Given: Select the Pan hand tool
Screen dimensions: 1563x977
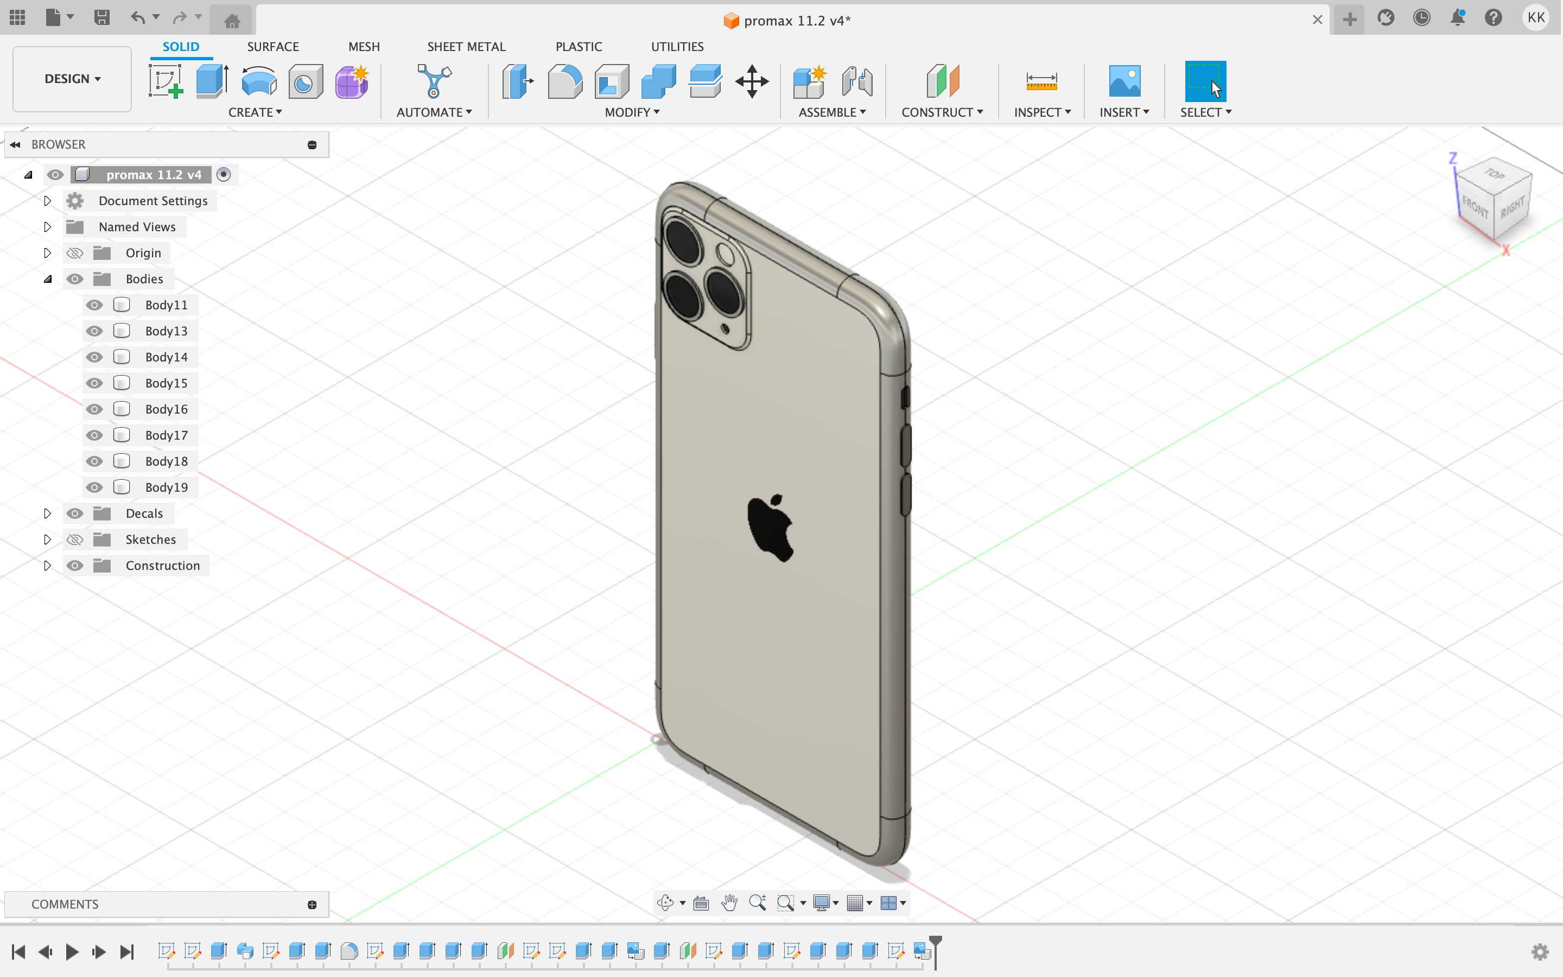Looking at the screenshot, I should 729,903.
